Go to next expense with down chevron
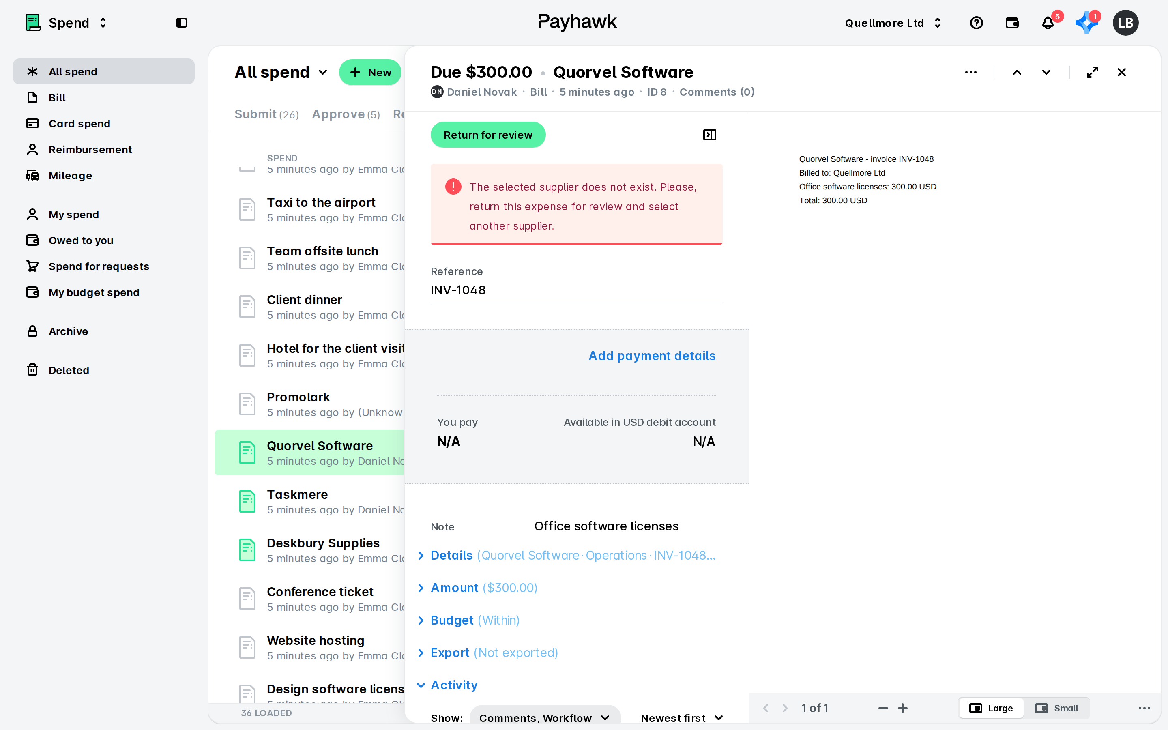Viewport: 1168px width, 730px height. (1046, 73)
